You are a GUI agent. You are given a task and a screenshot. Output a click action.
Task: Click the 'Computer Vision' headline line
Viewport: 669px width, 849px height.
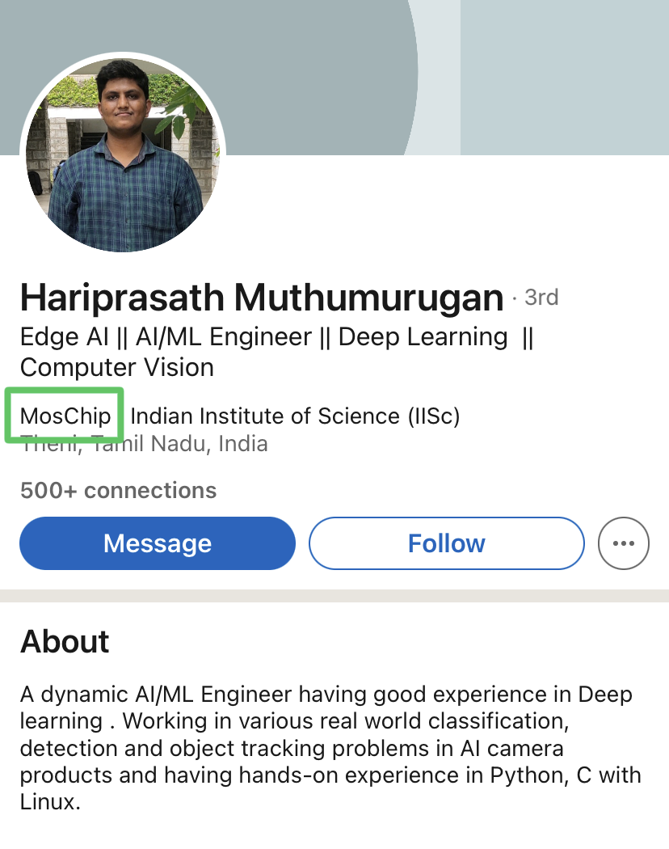(117, 367)
